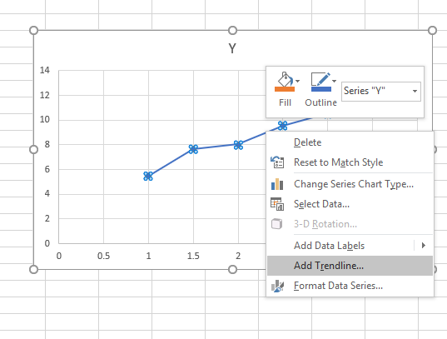Click the vertical axis label 6
The image size is (447, 339).
[x=47, y=169]
